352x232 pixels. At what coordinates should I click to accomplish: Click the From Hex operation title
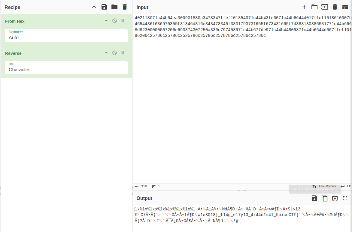coord(15,21)
